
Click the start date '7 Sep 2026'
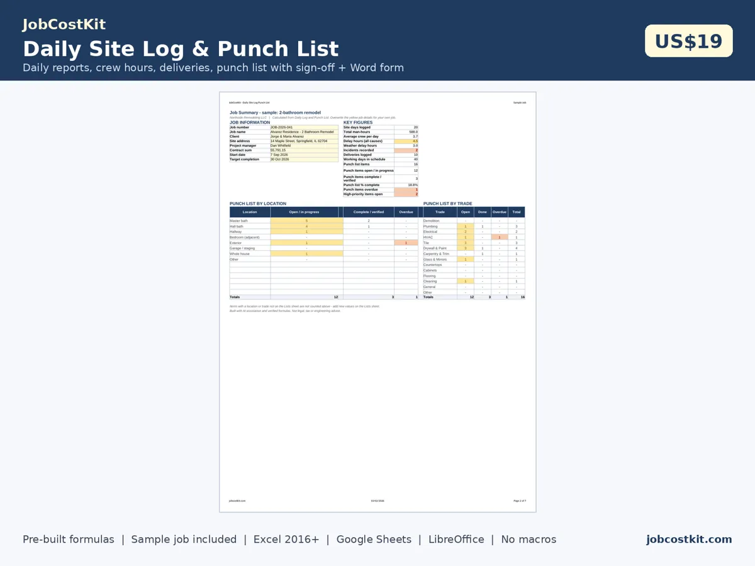click(304, 155)
